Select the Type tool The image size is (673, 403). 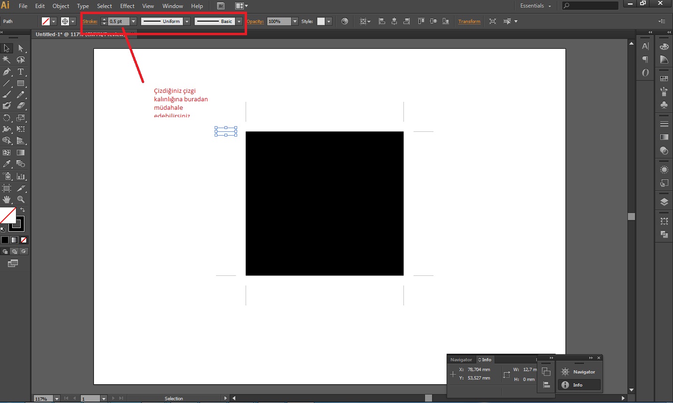[21, 72]
